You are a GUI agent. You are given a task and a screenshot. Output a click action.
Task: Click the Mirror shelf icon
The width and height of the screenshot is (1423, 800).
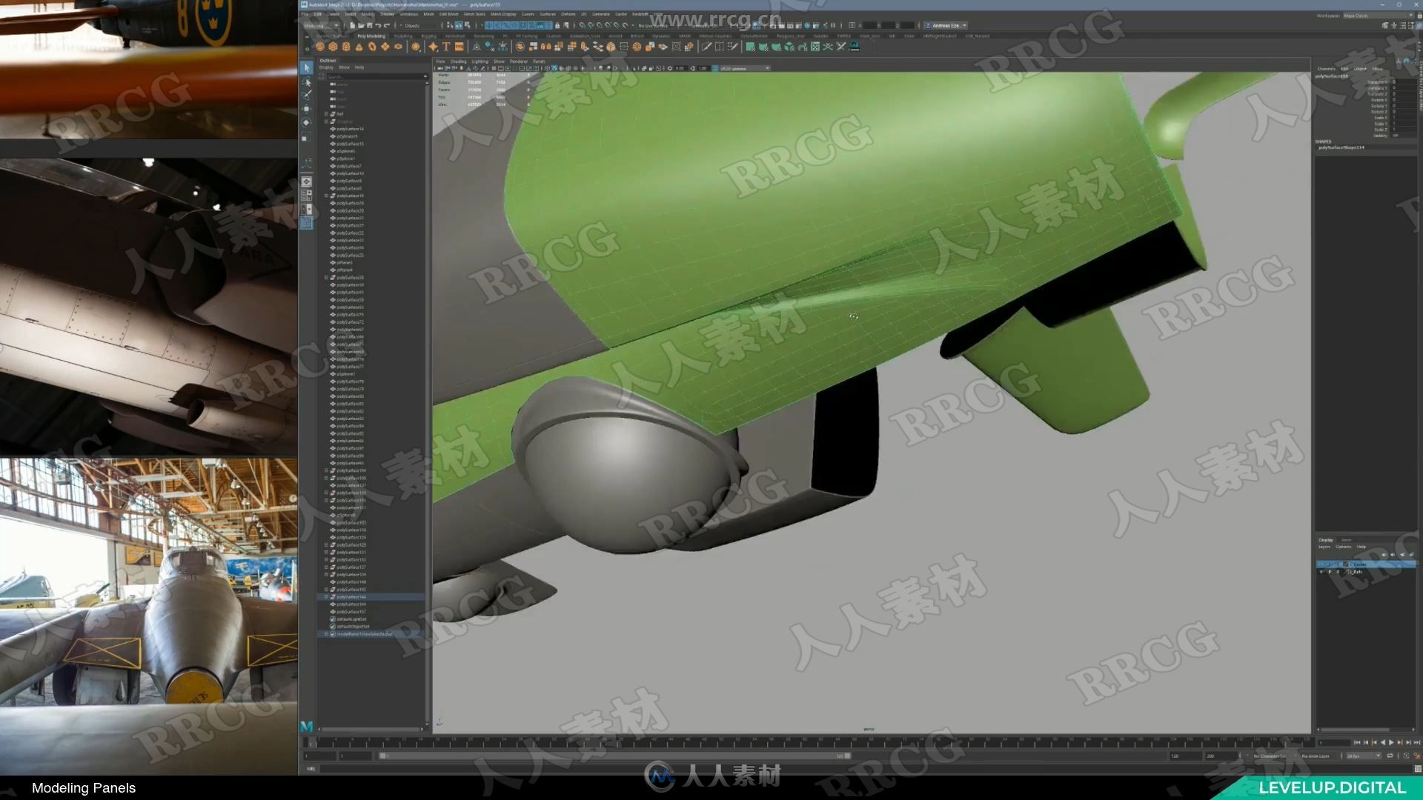546,47
